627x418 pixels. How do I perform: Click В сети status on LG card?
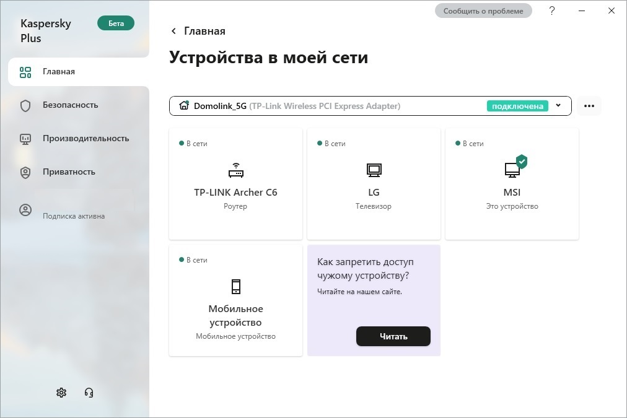tap(331, 144)
